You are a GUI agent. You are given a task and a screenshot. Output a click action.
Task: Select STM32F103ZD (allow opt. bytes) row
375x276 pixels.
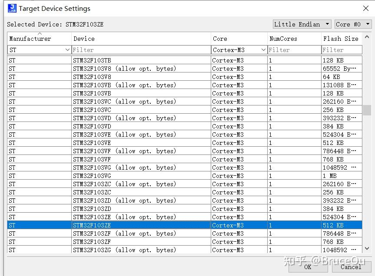[x=185, y=200]
